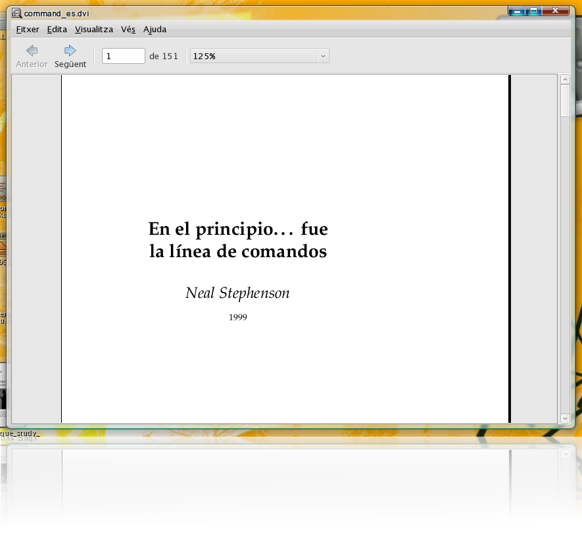This screenshot has width=582, height=534.
Task: Click the 125% zoom level text box
Action: 254,56
